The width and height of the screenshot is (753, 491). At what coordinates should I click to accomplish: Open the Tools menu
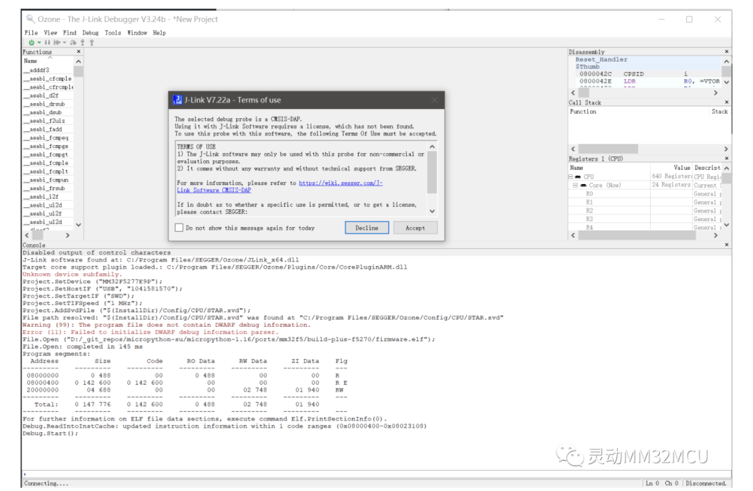pyautogui.click(x=113, y=33)
